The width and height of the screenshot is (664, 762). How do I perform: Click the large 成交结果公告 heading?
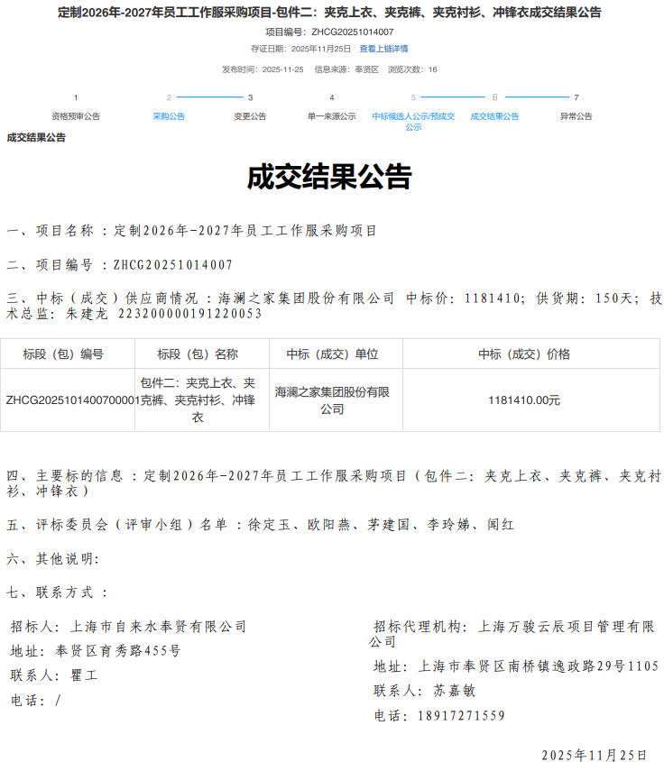329,177
